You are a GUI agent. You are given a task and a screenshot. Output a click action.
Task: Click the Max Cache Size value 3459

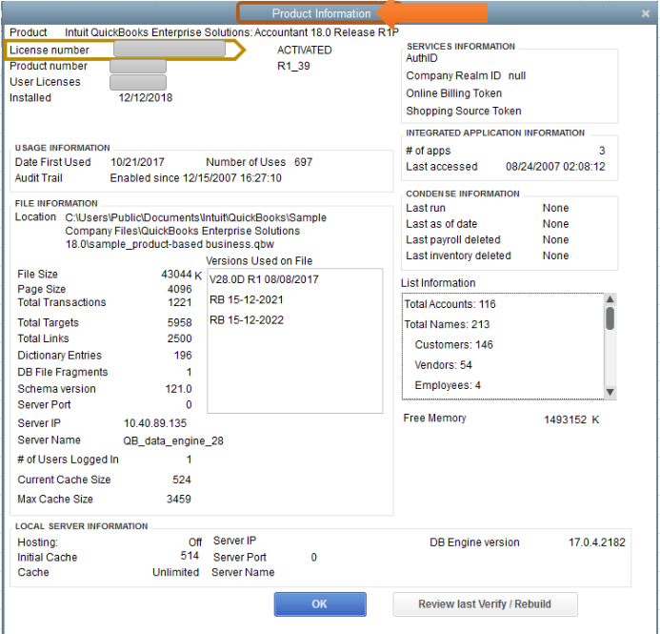(178, 499)
